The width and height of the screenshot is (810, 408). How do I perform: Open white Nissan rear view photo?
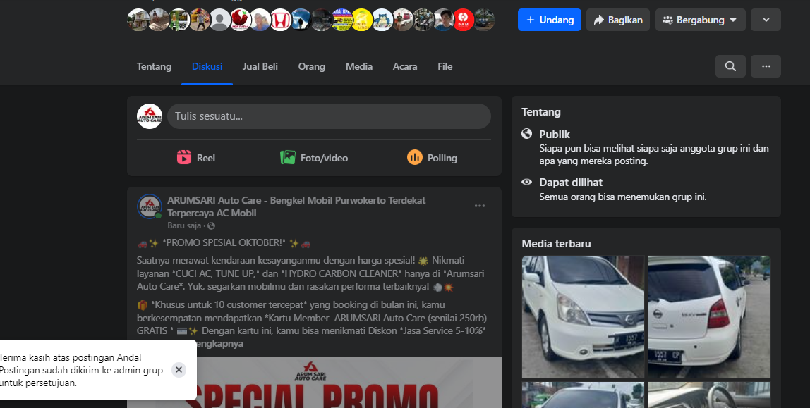(x=709, y=316)
